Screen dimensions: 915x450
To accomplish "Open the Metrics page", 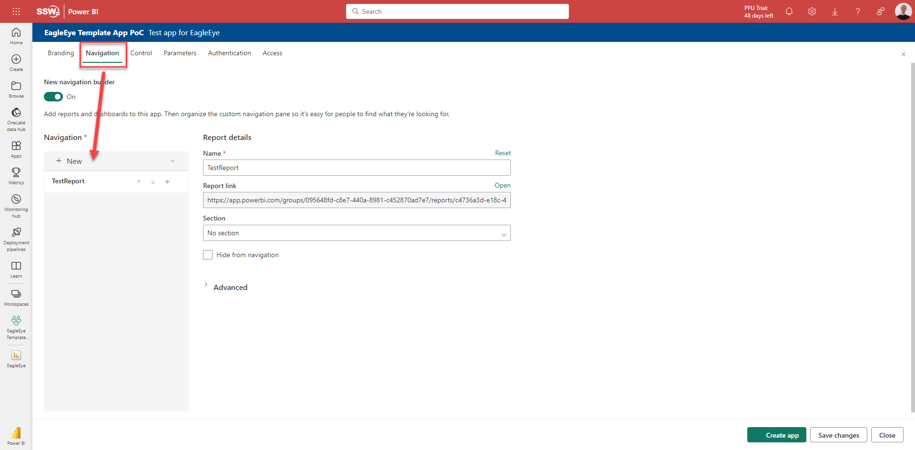I will click(x=16, y=175).
